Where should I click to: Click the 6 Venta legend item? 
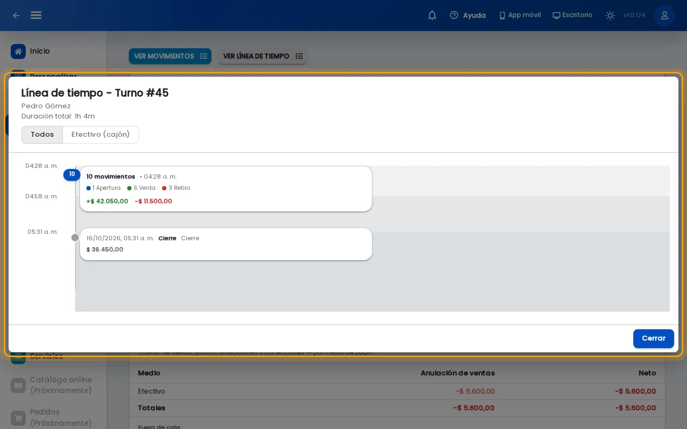point(141,188)
